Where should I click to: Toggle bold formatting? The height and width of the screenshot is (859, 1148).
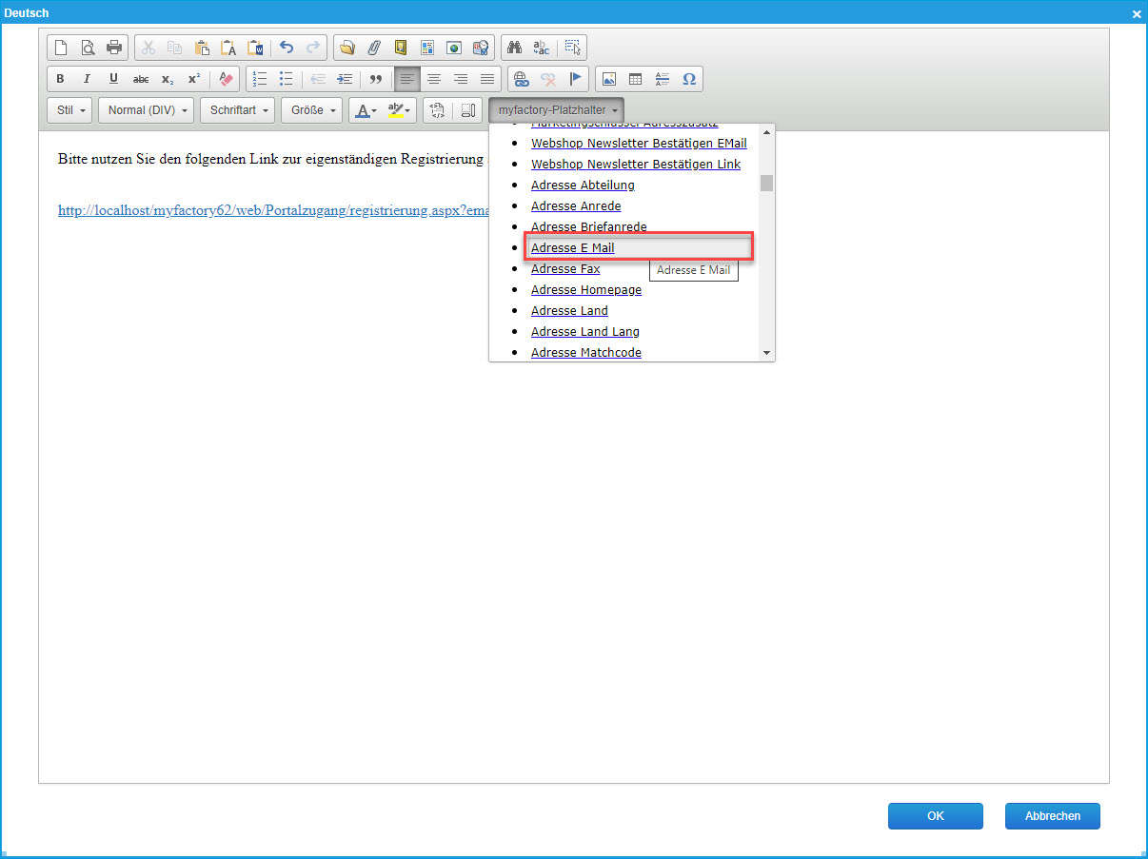click(x=61, y=79)
